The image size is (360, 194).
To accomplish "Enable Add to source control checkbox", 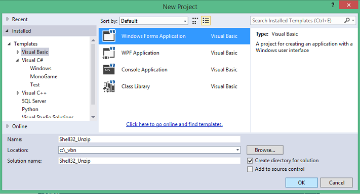I will (x=250, y=169).
